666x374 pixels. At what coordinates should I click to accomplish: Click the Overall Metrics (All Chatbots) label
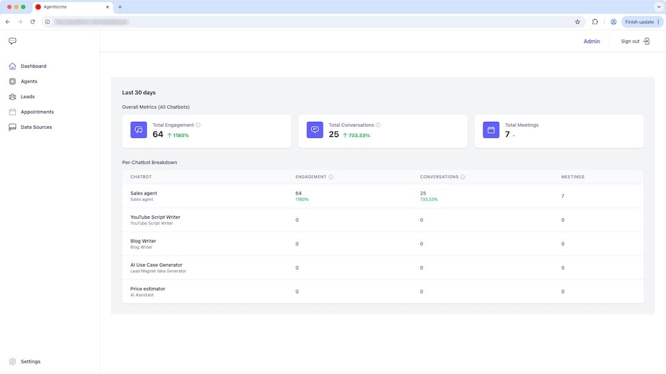156,107
